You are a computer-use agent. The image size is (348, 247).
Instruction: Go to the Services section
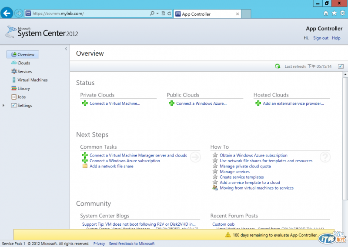(x=25, y=71)
